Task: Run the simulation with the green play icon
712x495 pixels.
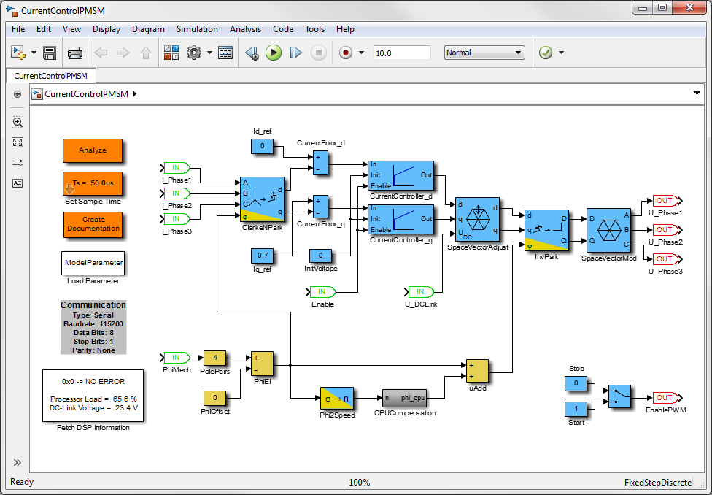Action: pos(273,52)
